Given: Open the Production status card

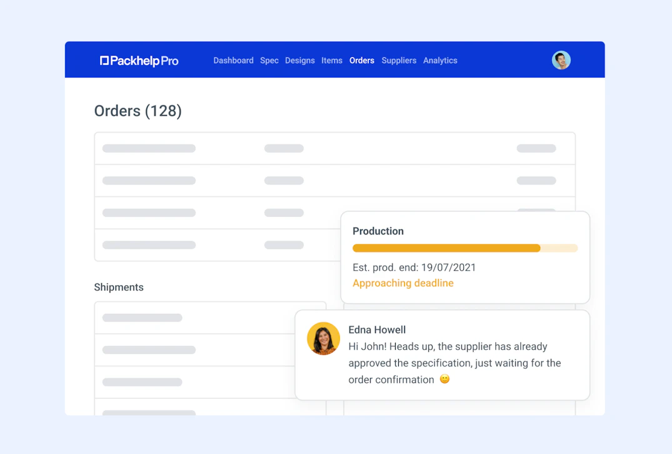Looking at the screenshot, I should [465, 257].
